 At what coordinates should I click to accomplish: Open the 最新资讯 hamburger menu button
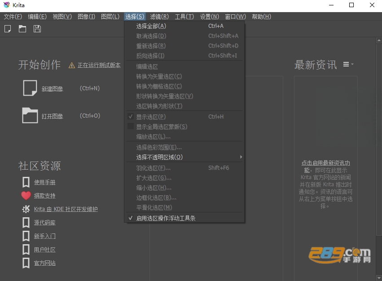348,64
